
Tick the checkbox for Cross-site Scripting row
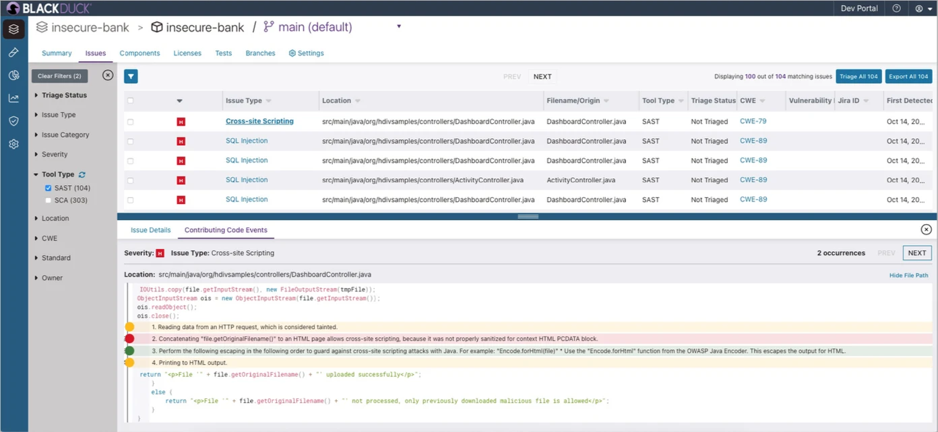(x=131, y=122)
